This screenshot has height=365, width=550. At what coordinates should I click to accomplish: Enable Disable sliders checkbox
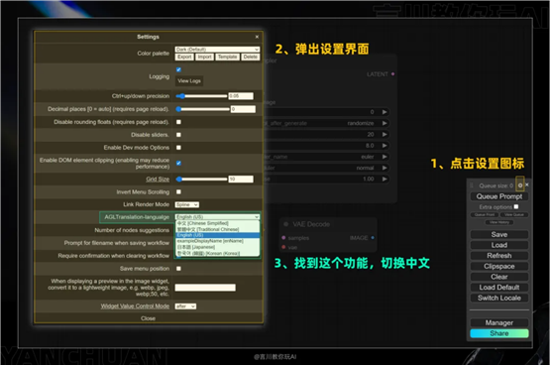(x=178, y=135)
